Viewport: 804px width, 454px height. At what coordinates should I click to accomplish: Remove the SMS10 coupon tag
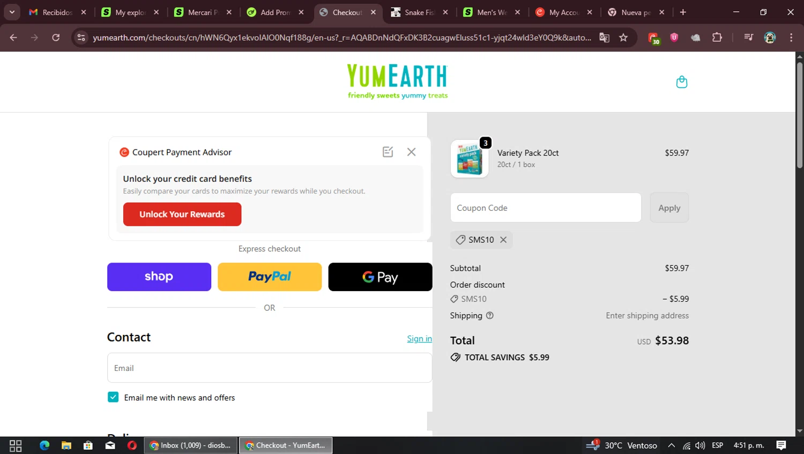[503, 240]
